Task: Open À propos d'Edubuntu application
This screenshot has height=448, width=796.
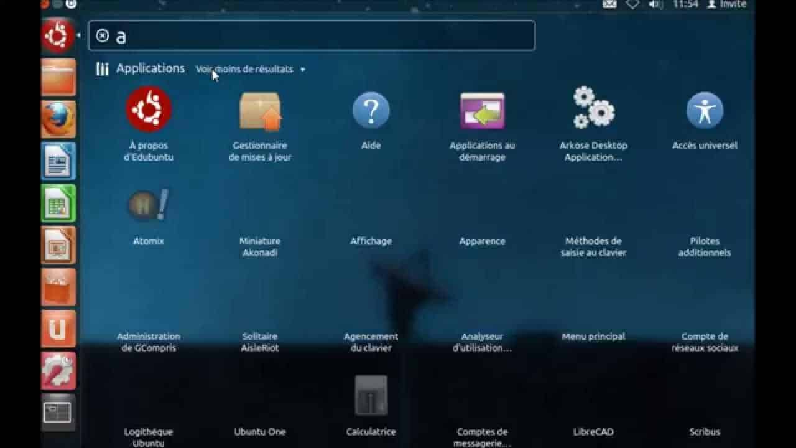Action: pyautogui.click(x=149, y=124)
